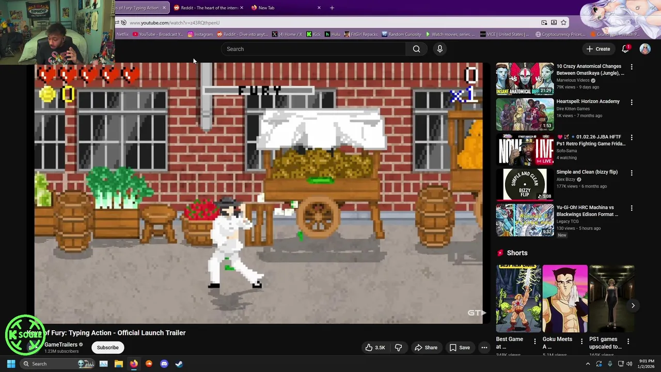
Task: Open the taskbar volume speaker icon
Action: pos(629,364)
